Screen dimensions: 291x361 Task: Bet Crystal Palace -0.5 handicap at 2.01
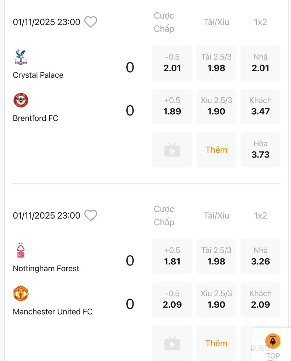[172, 63]
